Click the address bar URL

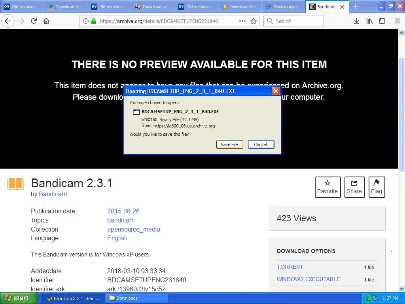(159, 21)
